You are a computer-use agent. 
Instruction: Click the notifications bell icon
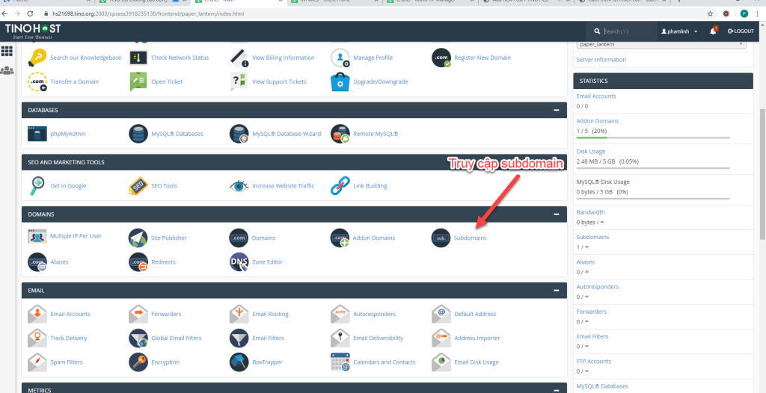point(713,31)
